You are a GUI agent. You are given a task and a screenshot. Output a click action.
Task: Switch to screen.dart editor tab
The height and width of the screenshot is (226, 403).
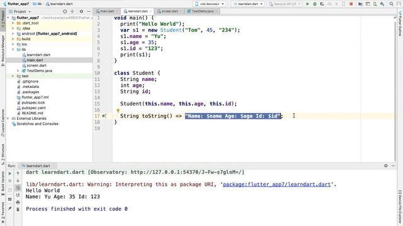(x=169, y=11)
